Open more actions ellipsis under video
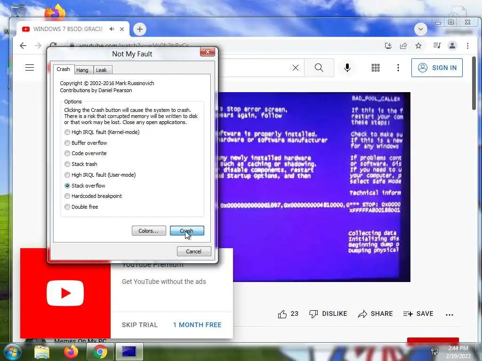Viewport: 482px width, 361px height. point(450,314)
